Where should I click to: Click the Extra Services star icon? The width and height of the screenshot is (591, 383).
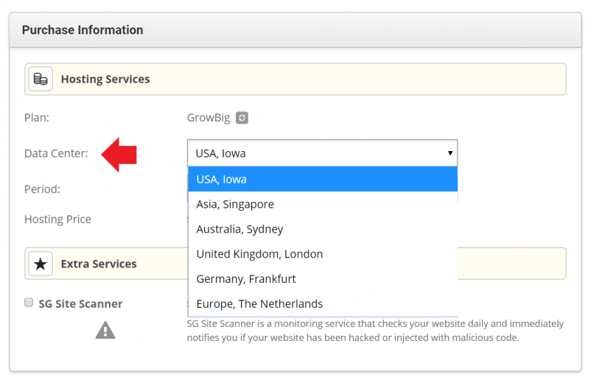pyautogui.click(x=41, y=264)
